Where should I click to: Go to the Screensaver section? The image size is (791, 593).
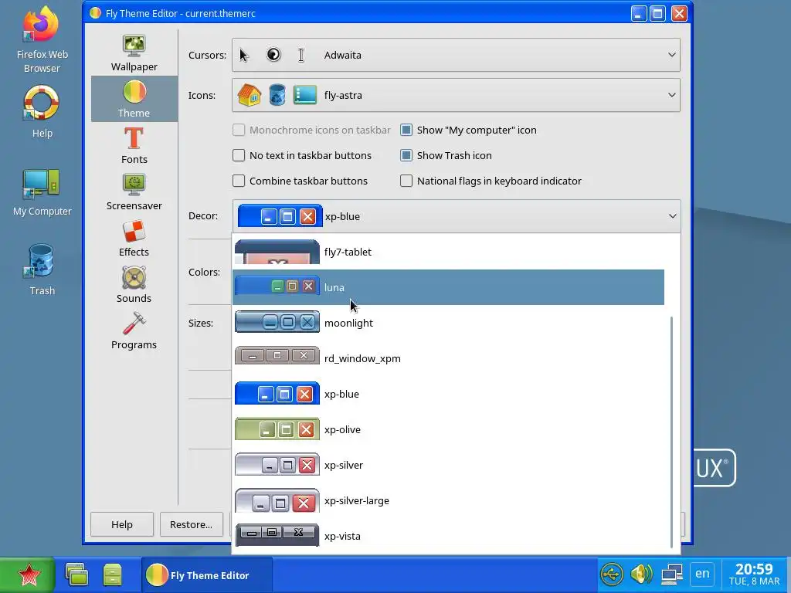[x=134, y=191]
